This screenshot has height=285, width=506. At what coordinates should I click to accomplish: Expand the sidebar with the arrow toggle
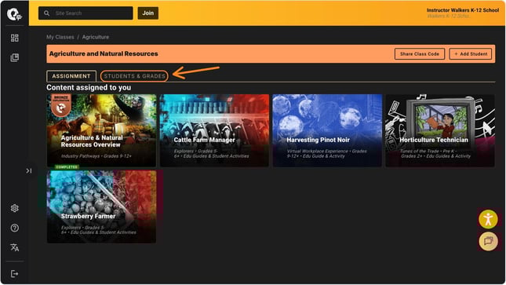29,170
